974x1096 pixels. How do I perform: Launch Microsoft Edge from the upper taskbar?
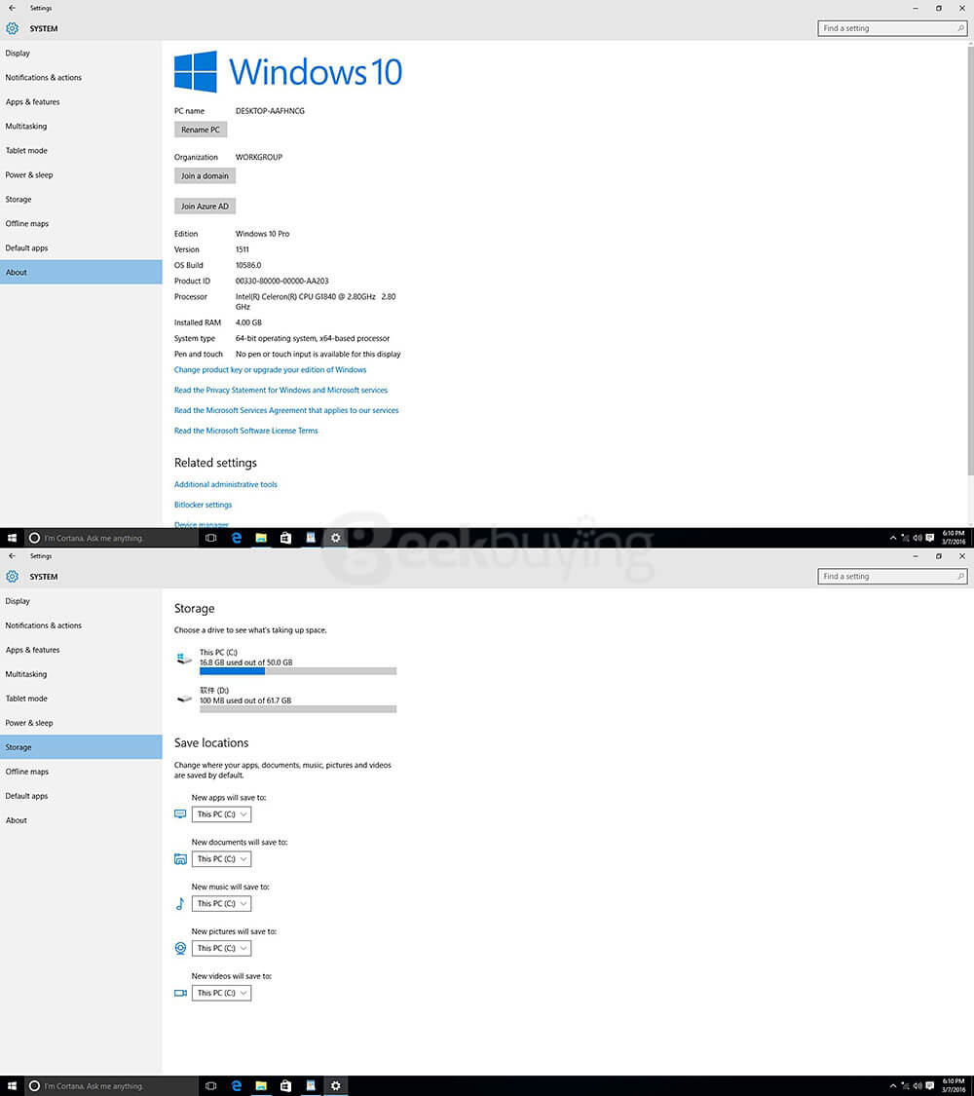[x=236, y=538]
